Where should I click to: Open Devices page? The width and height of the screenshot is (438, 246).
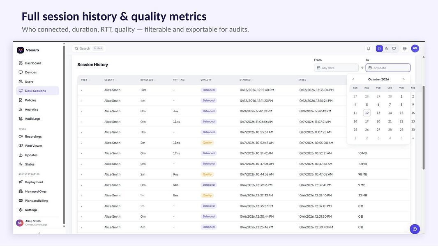37,73
